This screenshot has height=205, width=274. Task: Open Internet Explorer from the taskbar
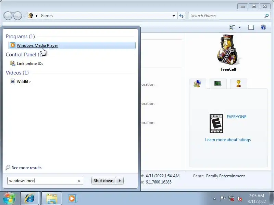30,199
